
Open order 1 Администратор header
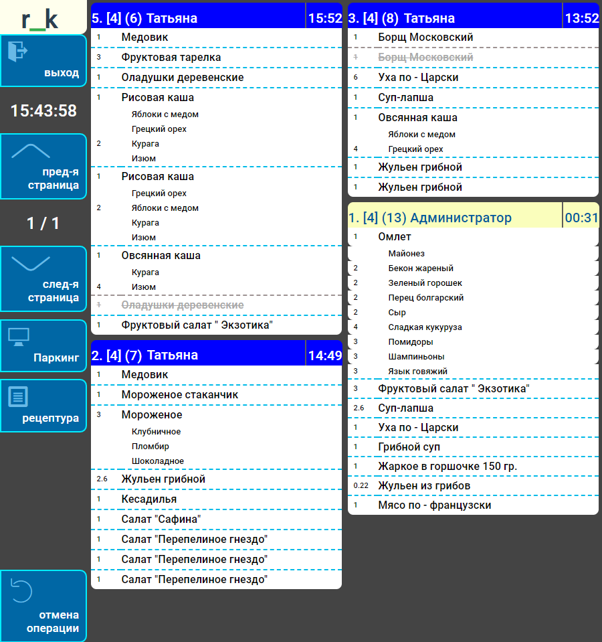click(454, 218)
